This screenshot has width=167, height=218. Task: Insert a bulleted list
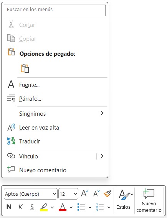[x=81, y=207]
